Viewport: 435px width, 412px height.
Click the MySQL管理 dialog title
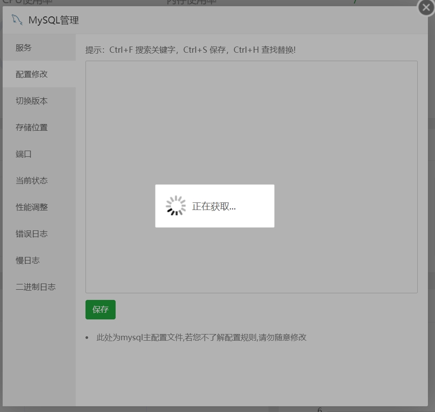click(54, 20)
